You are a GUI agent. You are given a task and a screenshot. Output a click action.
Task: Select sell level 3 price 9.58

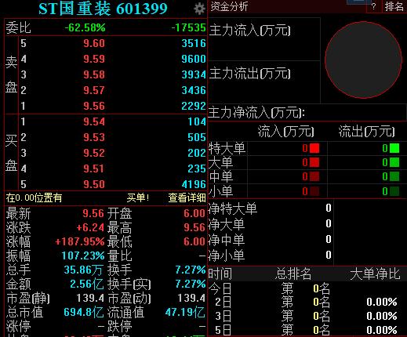pyautogui.click(x=94, y=74)
